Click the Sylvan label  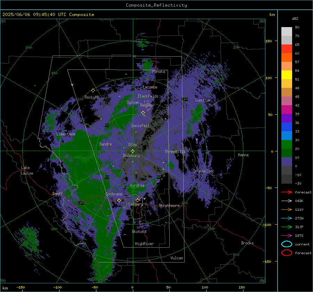[133, 102]
